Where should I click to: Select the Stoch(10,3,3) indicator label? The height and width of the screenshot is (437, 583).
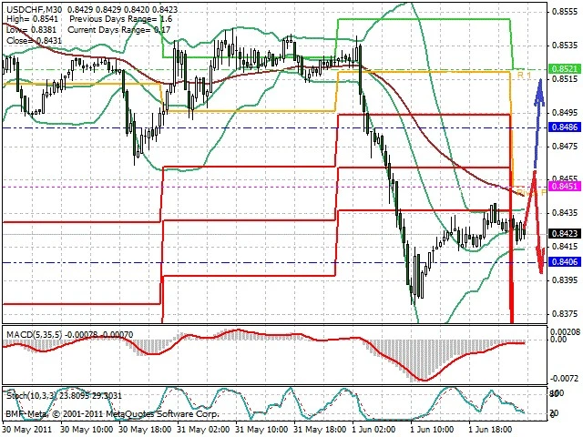[31, 396]
